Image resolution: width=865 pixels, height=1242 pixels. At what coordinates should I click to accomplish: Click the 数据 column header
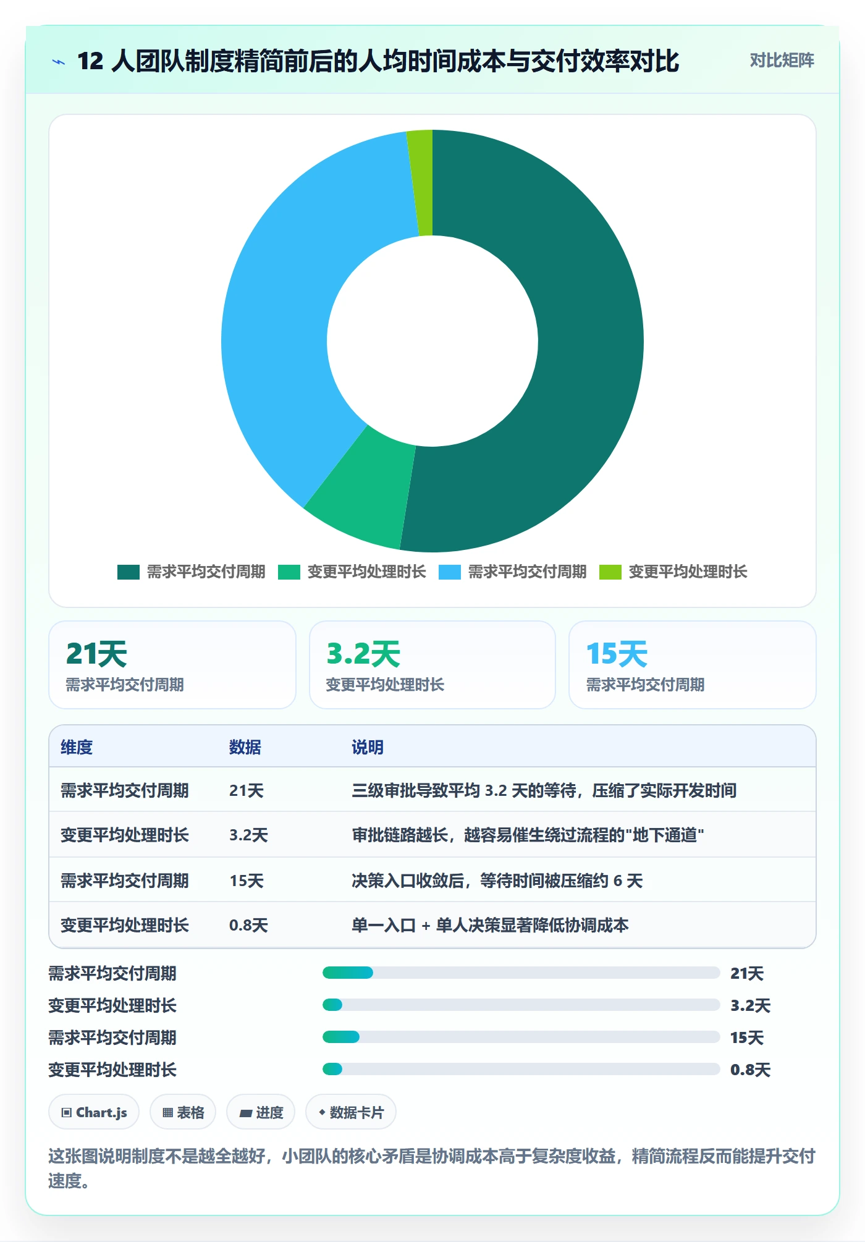point(245,747)
